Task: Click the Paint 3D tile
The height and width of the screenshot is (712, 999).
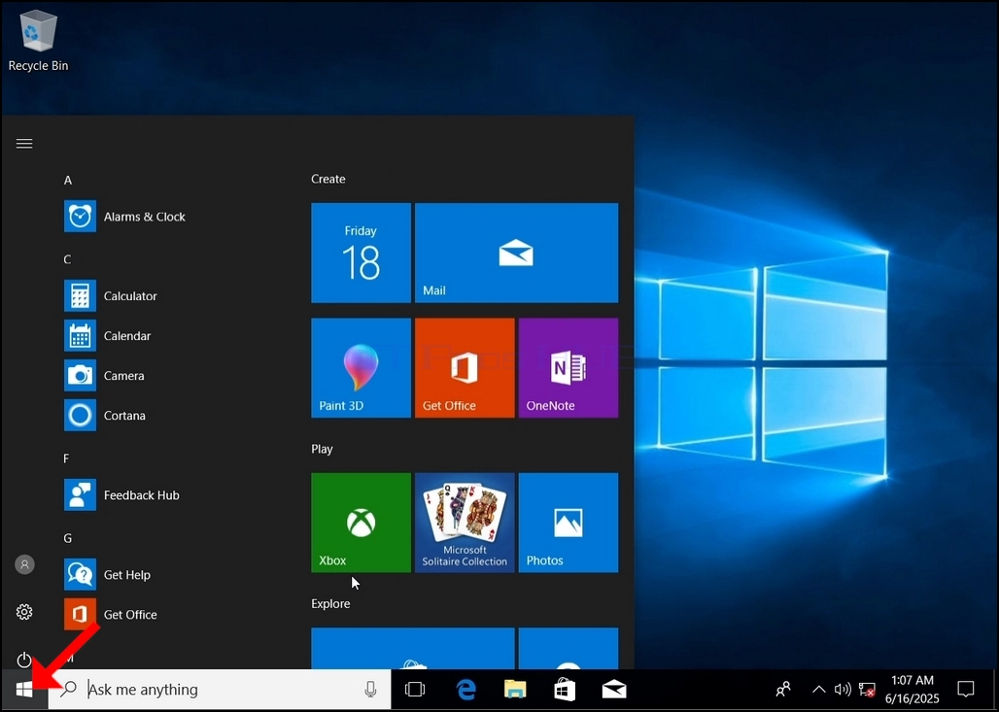Action: click(x=361, y=368)
